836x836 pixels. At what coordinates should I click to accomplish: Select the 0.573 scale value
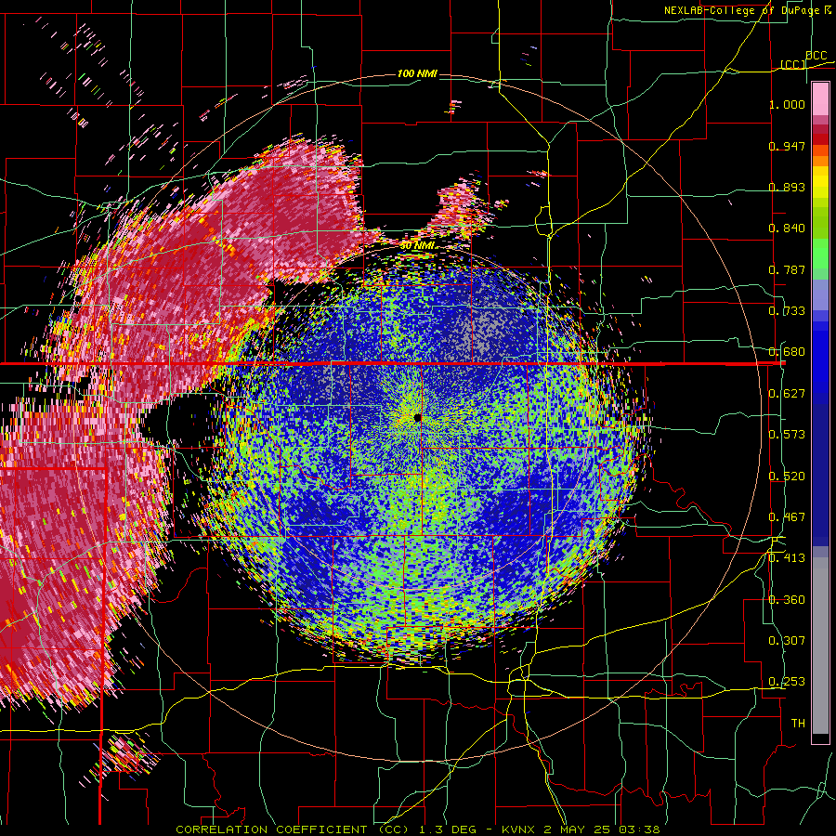click(x=787, y=435)
